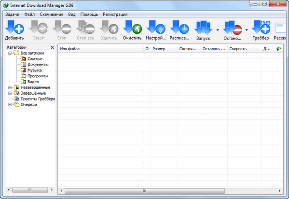Open the Расписание scheduler icon

179,28
